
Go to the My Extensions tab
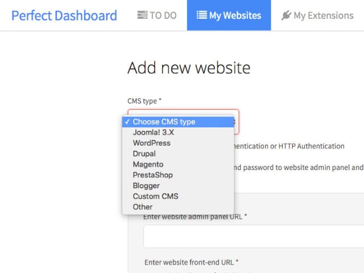(317, 15)
